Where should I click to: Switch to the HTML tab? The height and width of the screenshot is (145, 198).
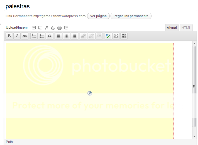coord(186,28)
